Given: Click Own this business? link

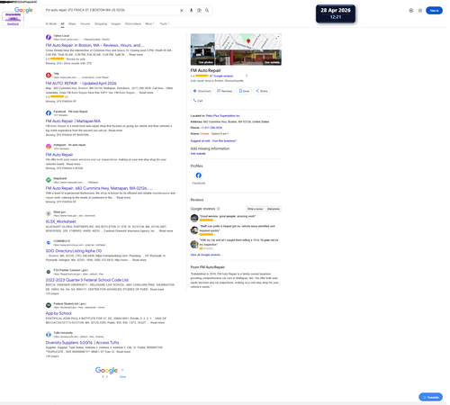Looking at the screenshot, I should [x=224, y=141].
